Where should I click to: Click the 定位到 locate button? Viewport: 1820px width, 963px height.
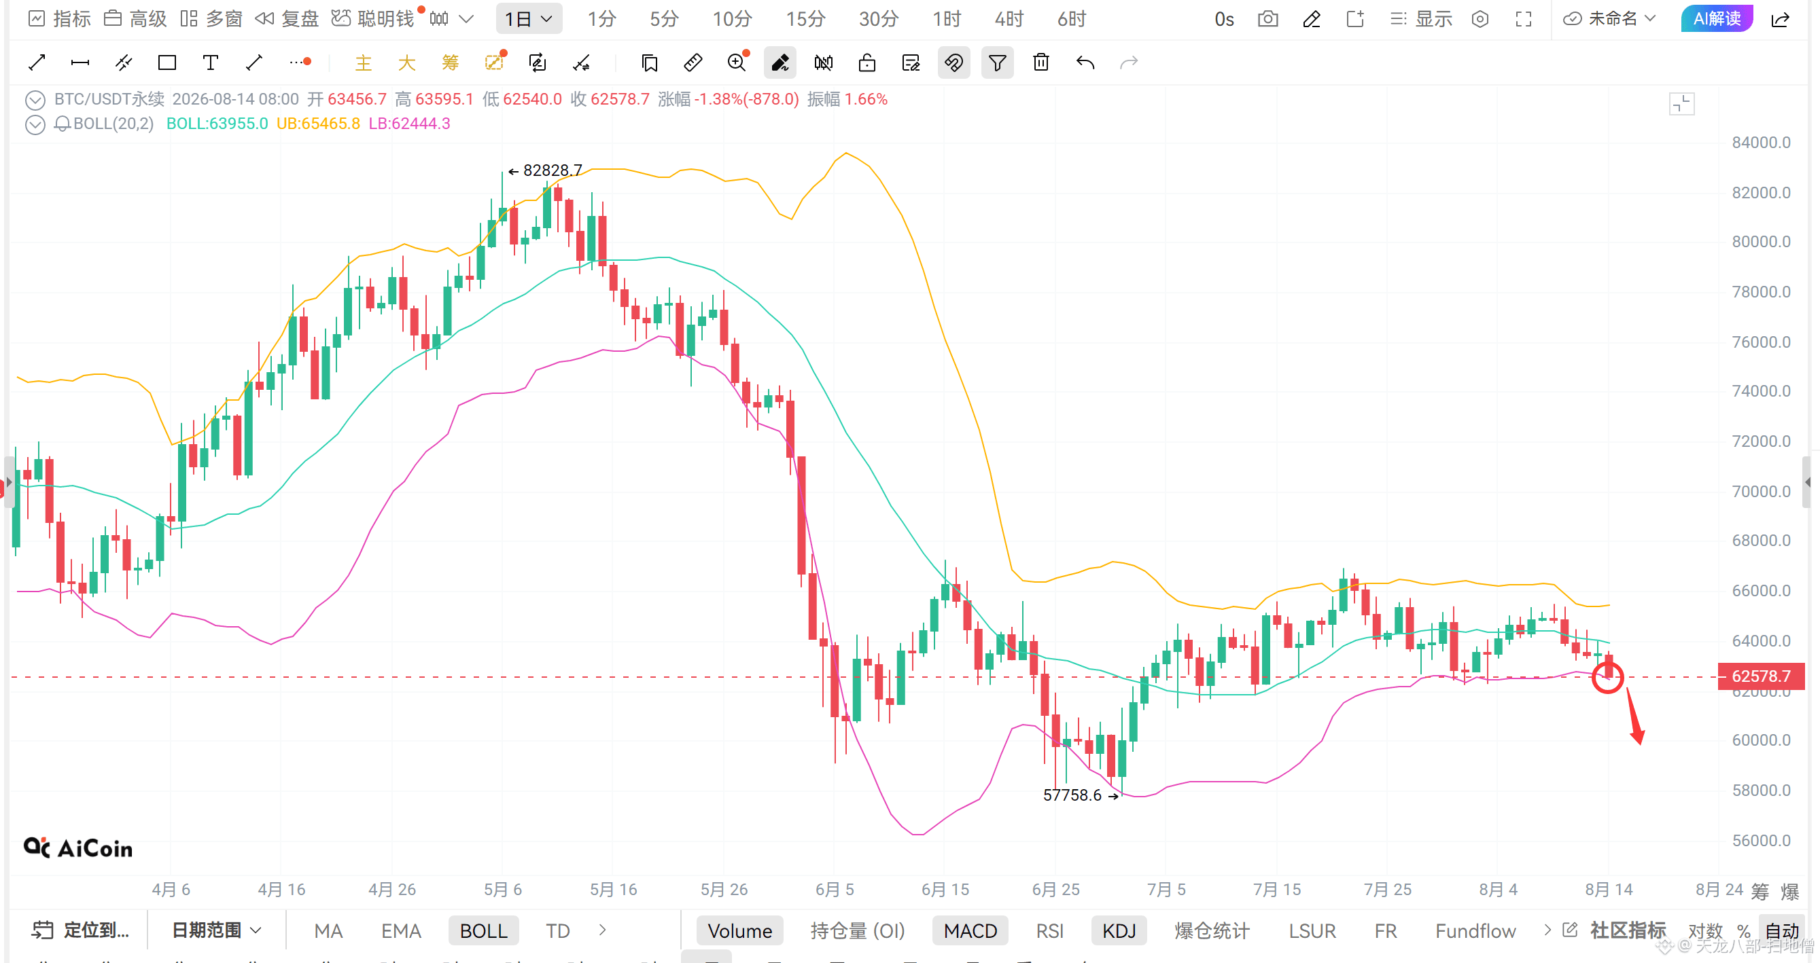[x=81, y=930]
